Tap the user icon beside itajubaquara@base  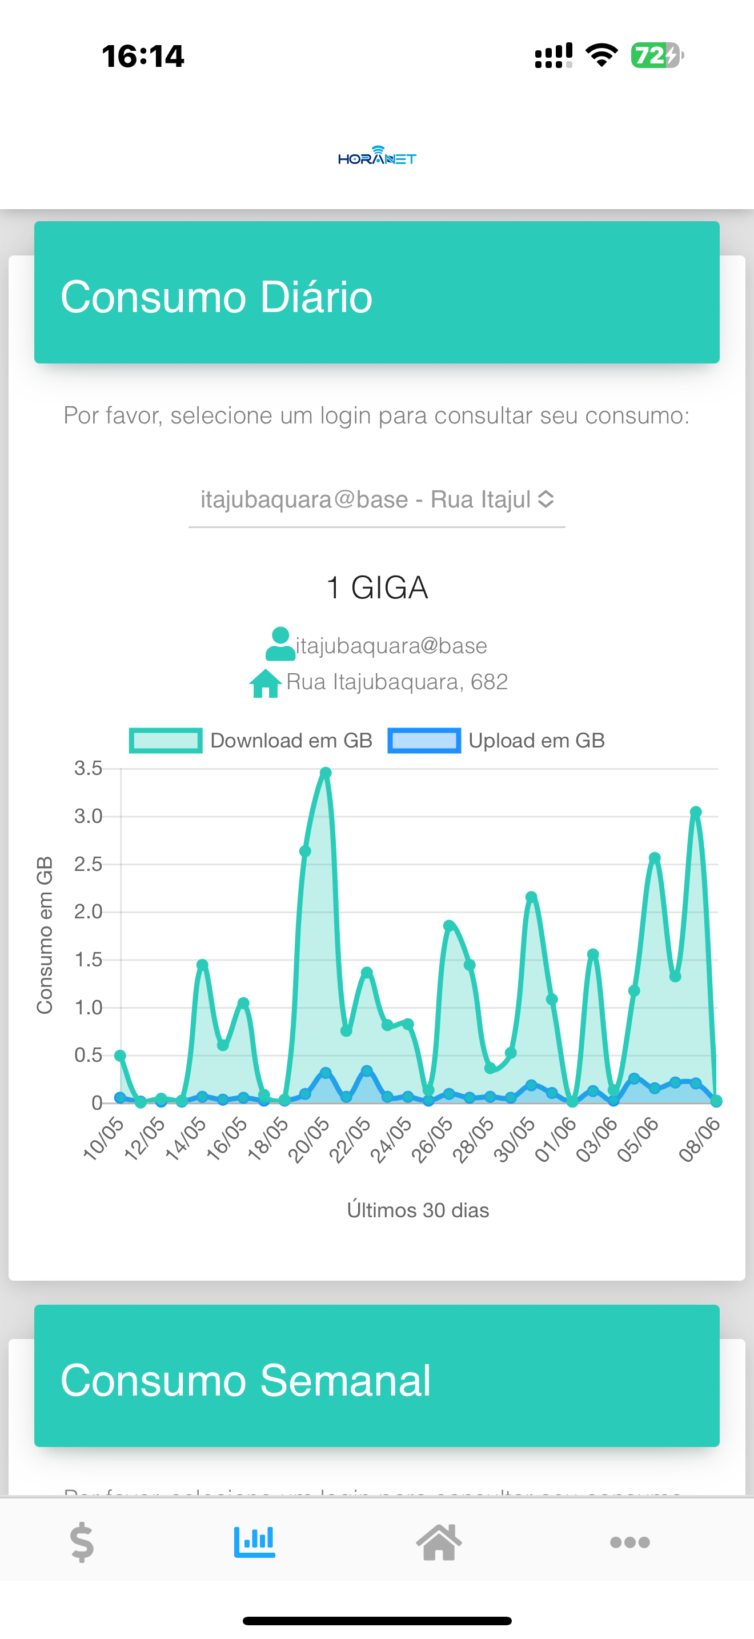(x=280, y=644)
